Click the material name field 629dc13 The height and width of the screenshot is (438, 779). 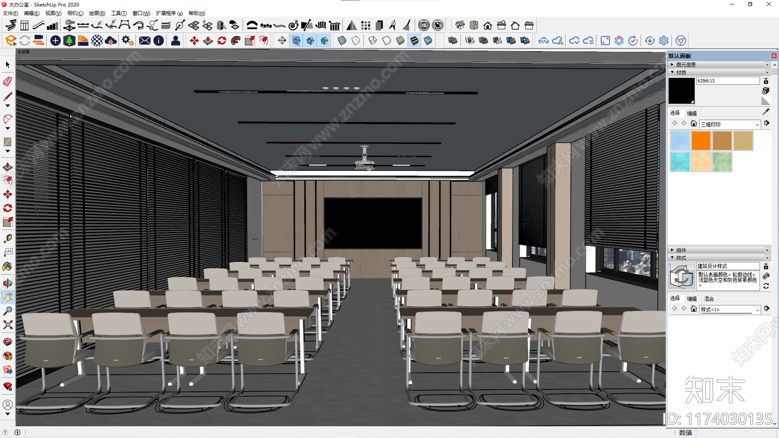pos(728,81)
